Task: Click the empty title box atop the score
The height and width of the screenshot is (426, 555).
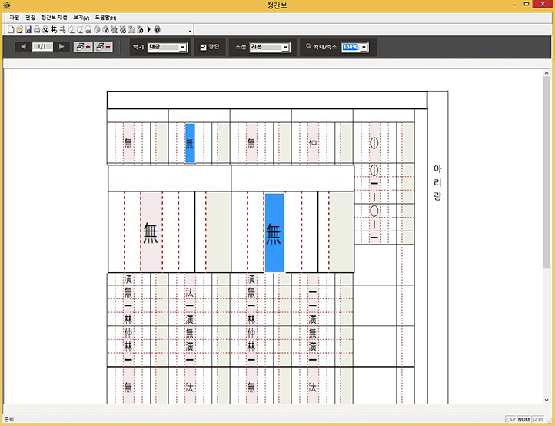Action: [267, 100]
